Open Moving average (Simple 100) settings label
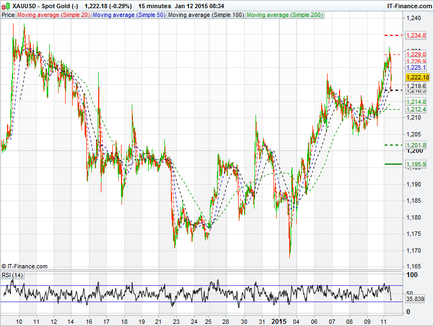Viewport: 434px width, 326px height. pos(206,15)
